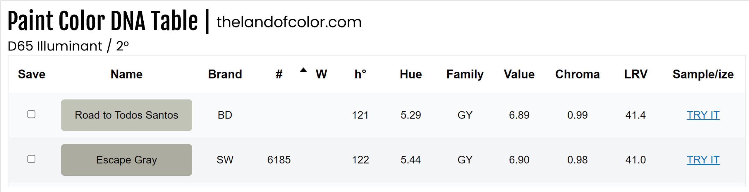Sort the table by Name column header
This screenshot has width=749, height=192.
[x=126, y=74]
